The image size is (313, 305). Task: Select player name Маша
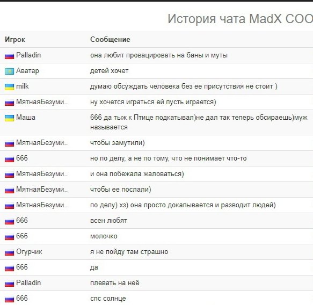click(x=26, y=118)
